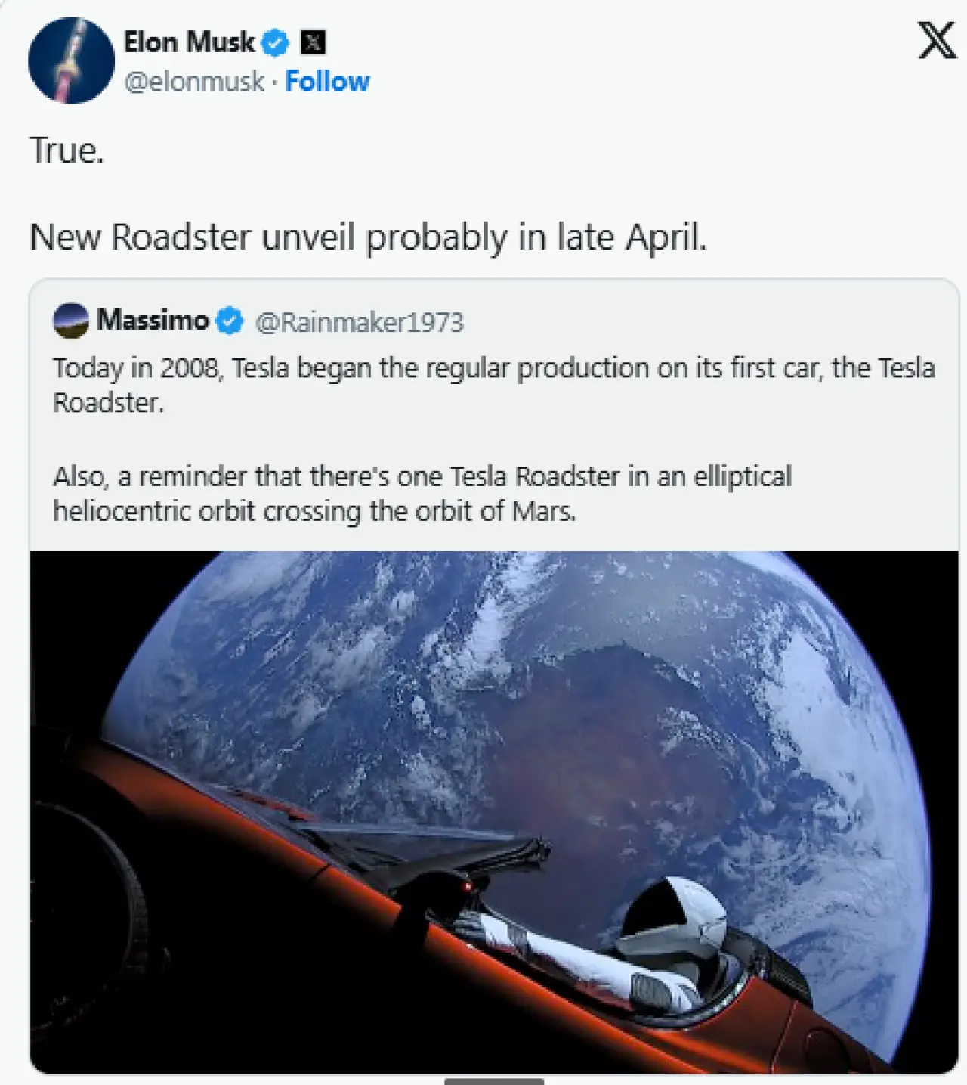Click the blue verified badge beside Elon Musk
This screenshot has height=1085, width=967.
pyautogui.click(x=275, y=43)
